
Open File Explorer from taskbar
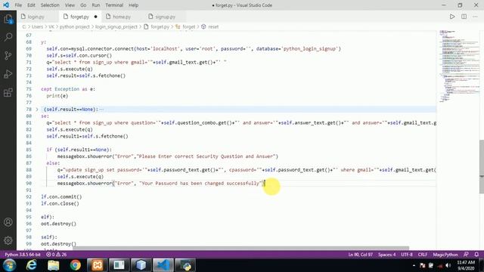pos(54,265)
